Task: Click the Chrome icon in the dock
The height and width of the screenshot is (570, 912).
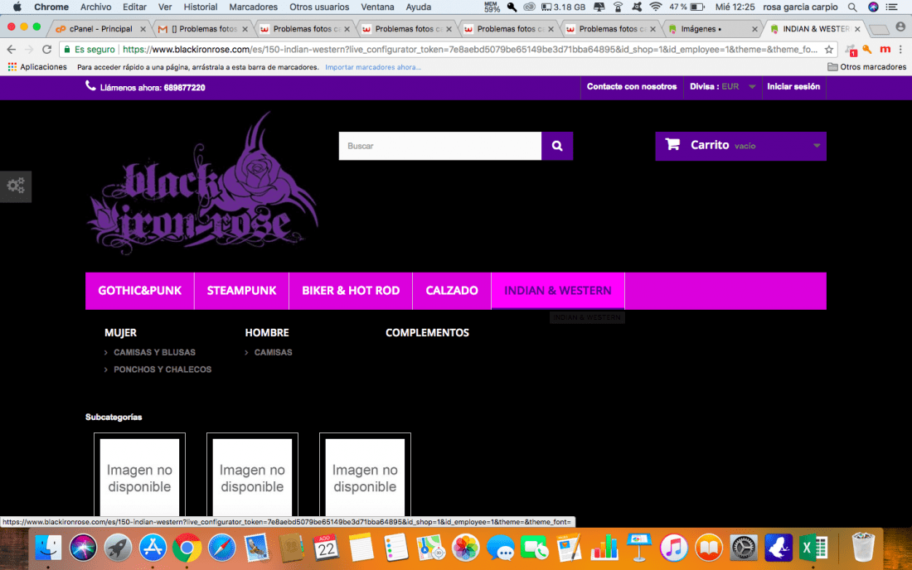Action: point(187,548)
